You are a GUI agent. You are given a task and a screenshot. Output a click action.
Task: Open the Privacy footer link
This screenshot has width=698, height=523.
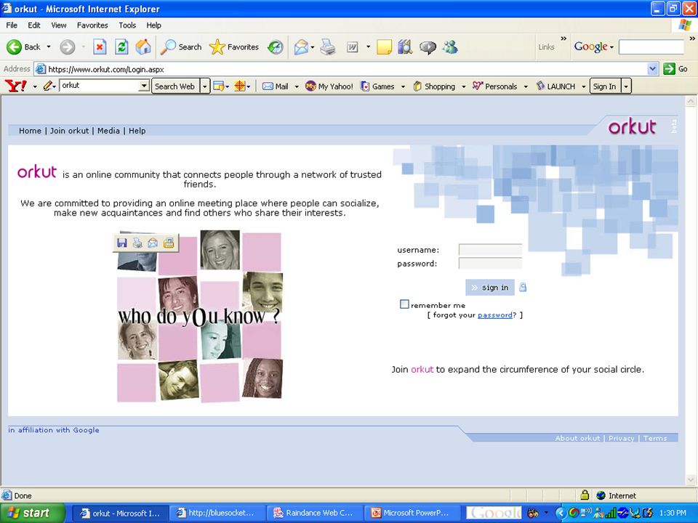click(622, 438)
